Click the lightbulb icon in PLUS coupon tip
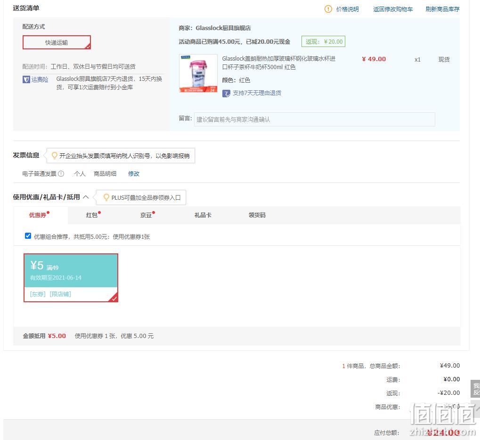Screen dimensions: 480x440 (x=106, y=197)
